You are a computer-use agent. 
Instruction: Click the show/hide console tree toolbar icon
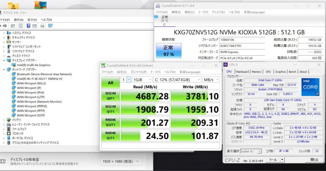13,26
